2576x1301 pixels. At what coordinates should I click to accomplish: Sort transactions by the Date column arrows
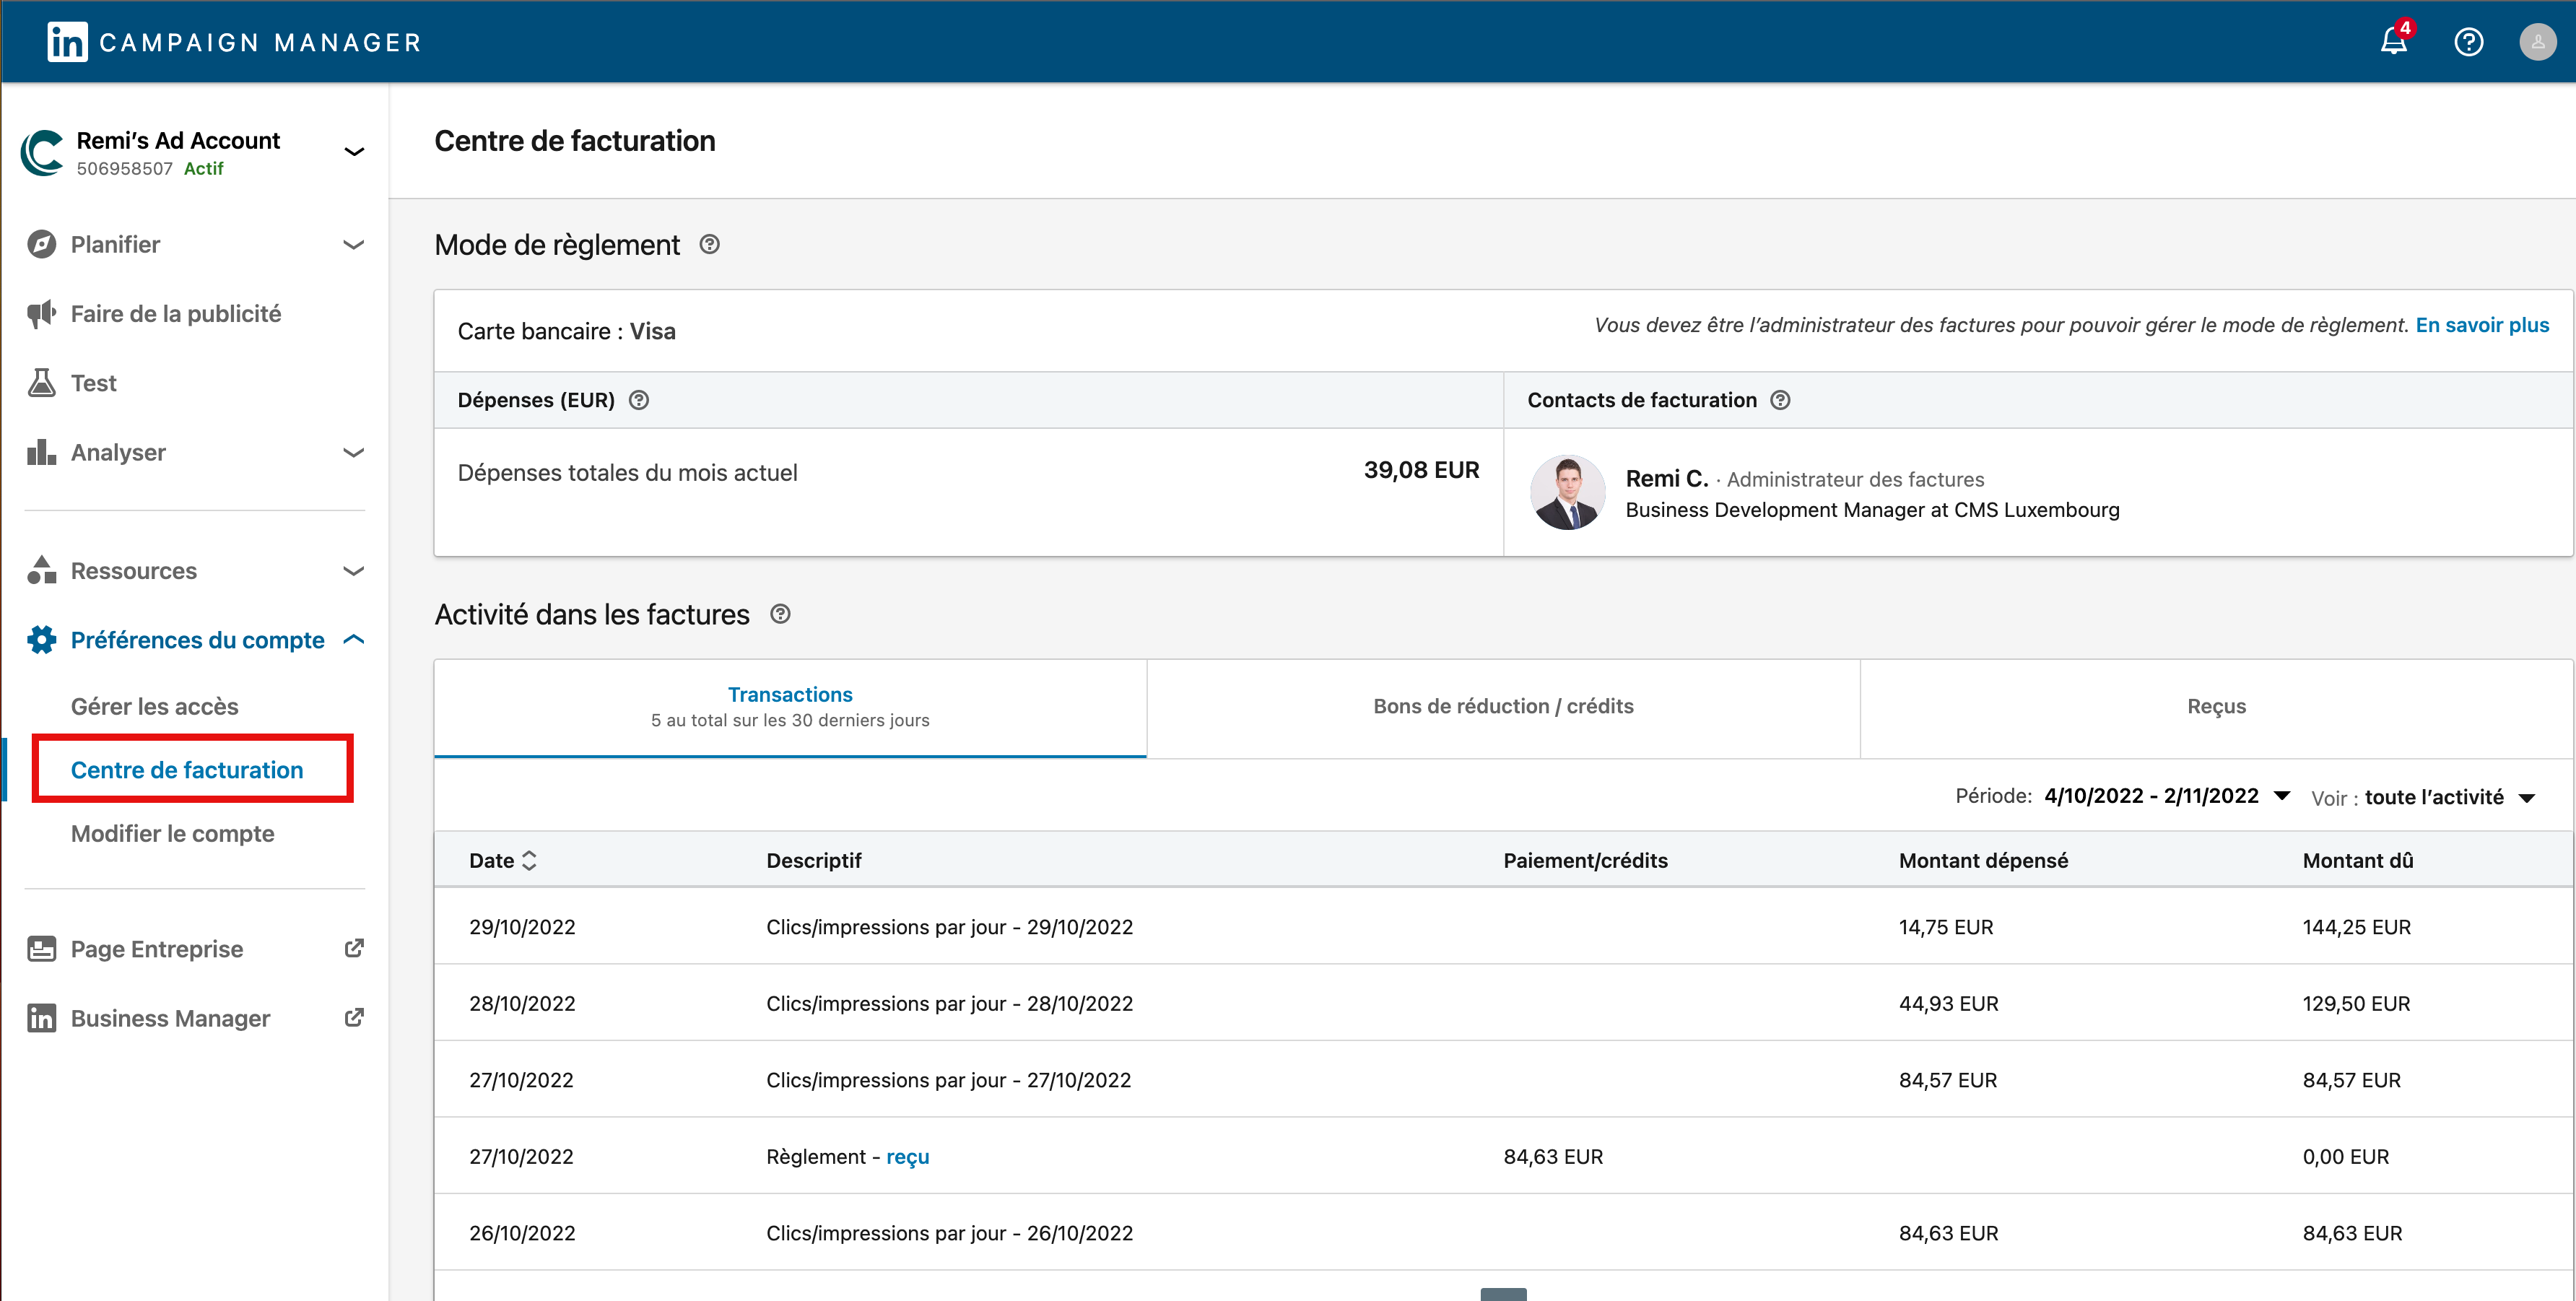pyautogui.click(x=529, y=860)
